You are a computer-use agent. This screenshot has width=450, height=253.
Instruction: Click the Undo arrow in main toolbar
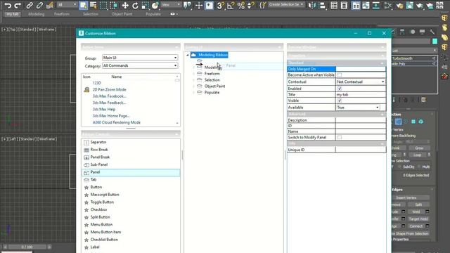point(8,5)
